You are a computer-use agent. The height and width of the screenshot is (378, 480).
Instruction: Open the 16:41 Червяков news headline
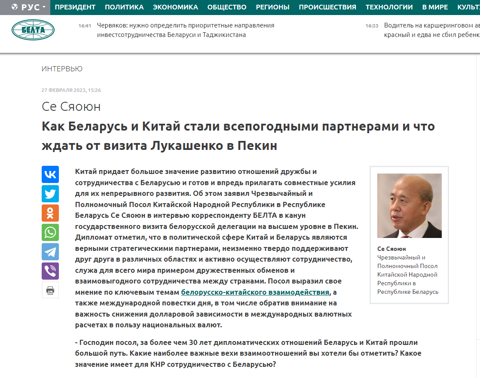[x=186, y=30]
